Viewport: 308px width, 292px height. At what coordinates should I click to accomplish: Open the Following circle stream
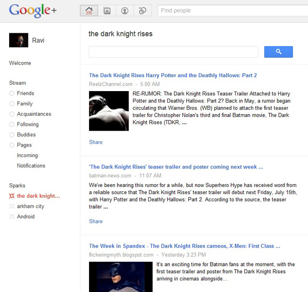pyautogui.click(x=27, y=124)
